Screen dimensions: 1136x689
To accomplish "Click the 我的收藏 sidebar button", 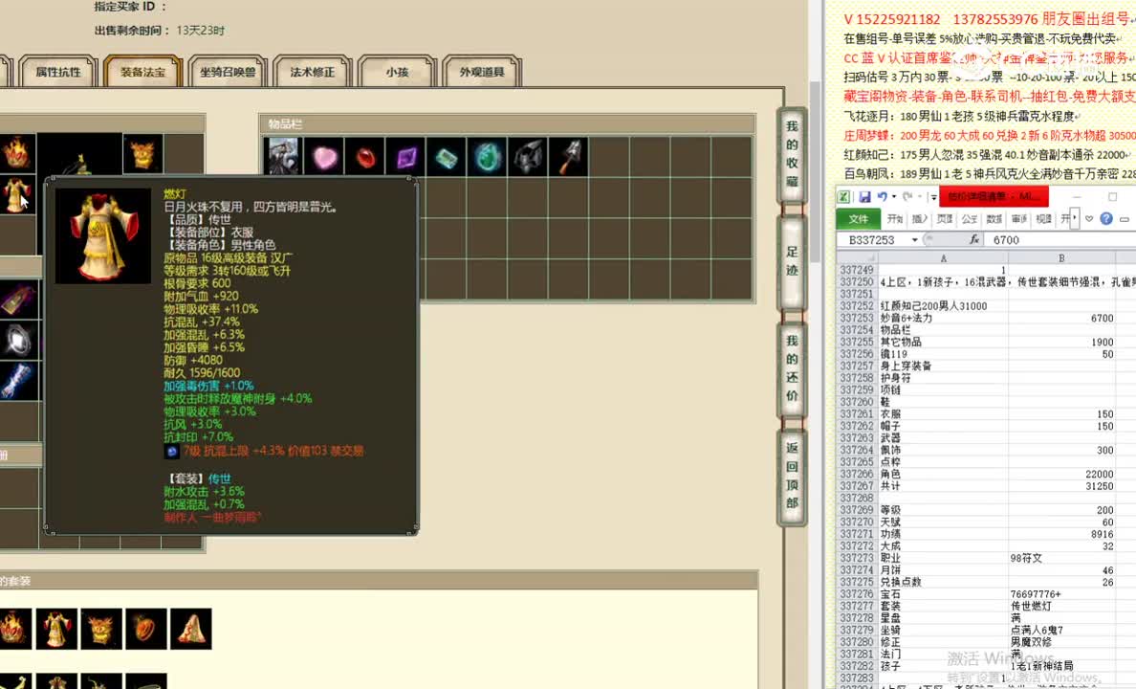I will coord(791,153).
